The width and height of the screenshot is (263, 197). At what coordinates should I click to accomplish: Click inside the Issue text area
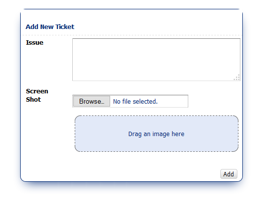pyautogui.click(x=156, y=59)
